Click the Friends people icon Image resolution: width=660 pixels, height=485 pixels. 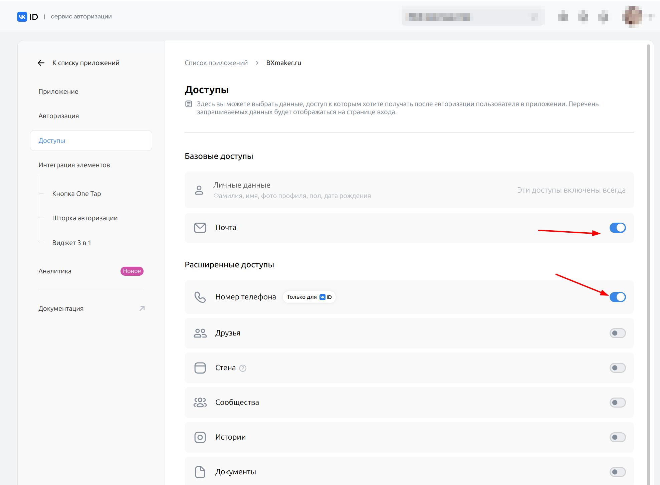point(200,333)
